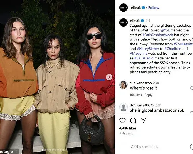Viewport: 193px width, 154px height.
Task: Open elleuk profile picture in header
Action: 123,8
